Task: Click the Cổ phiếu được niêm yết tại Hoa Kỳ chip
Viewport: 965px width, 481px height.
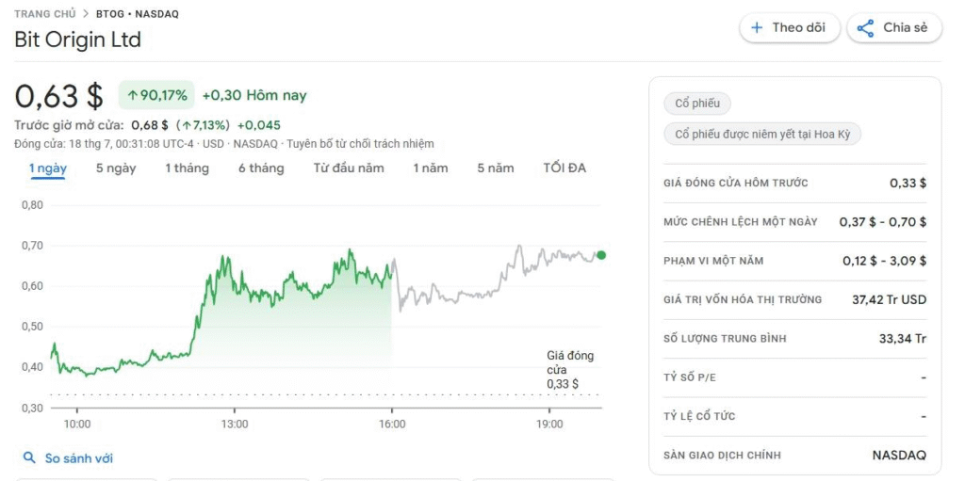Action: click(762, 134)
